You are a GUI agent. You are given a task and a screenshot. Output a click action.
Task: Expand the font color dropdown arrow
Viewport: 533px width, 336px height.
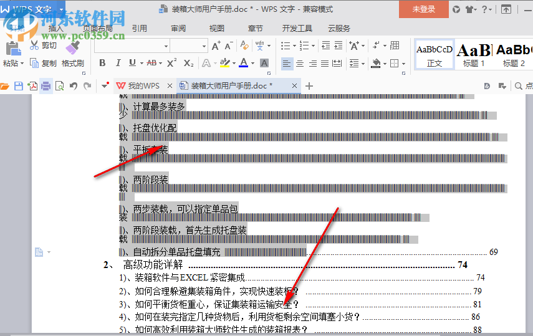point(252,63)
